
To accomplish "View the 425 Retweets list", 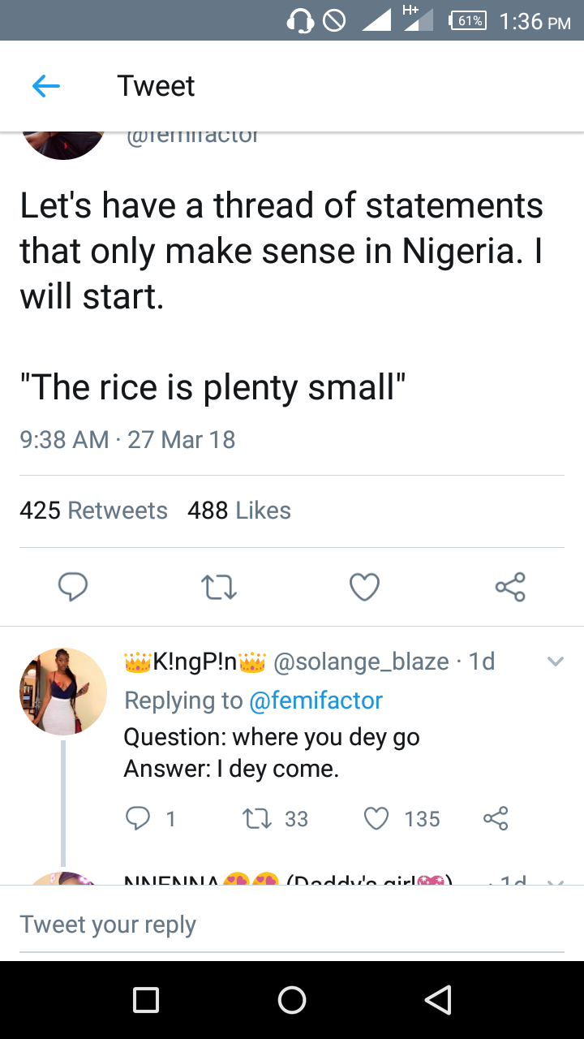I will tap(93, 511).
